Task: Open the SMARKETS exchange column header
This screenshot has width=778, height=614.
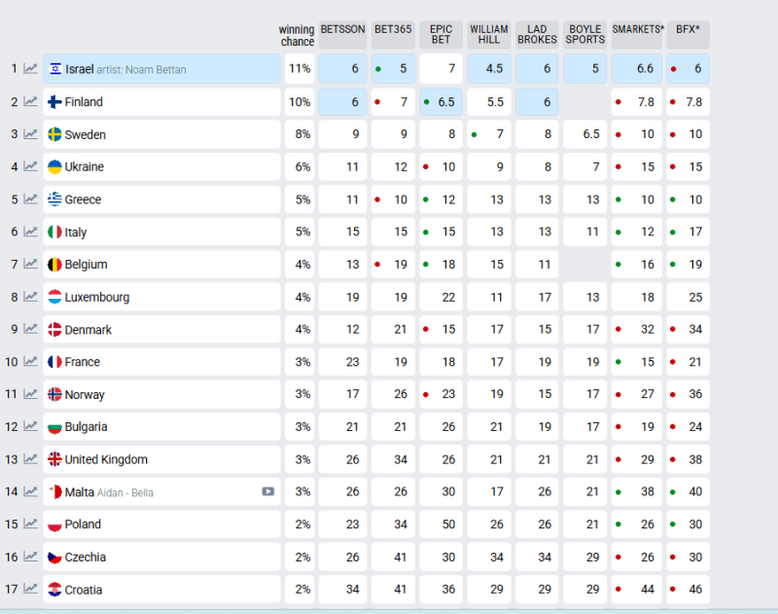Action: click(638, 30)
